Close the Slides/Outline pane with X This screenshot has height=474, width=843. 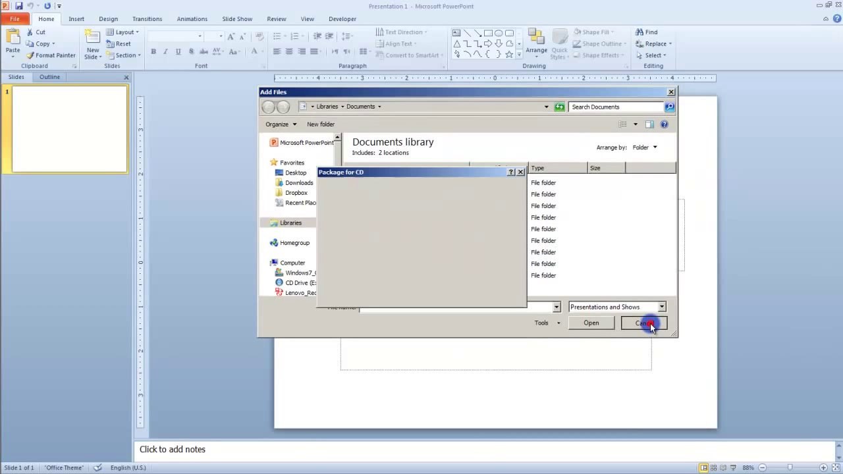pos(126,77)
